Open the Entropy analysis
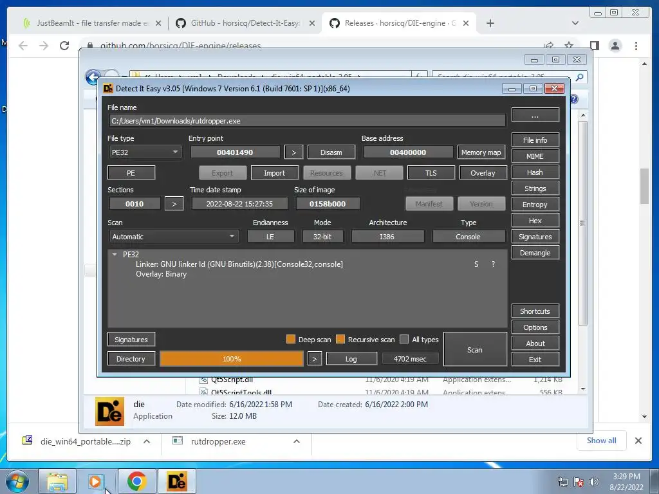 (x=535, y=205)
